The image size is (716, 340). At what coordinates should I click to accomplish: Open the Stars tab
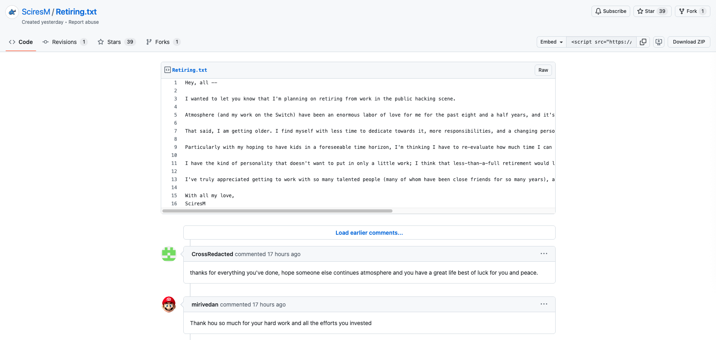click(x=116, y=42)
